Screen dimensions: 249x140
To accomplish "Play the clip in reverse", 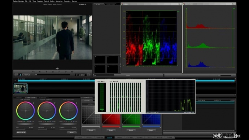I will (46, 72).
